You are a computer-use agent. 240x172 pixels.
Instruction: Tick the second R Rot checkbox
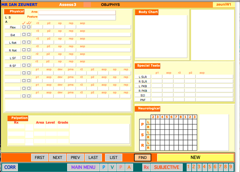29,50
